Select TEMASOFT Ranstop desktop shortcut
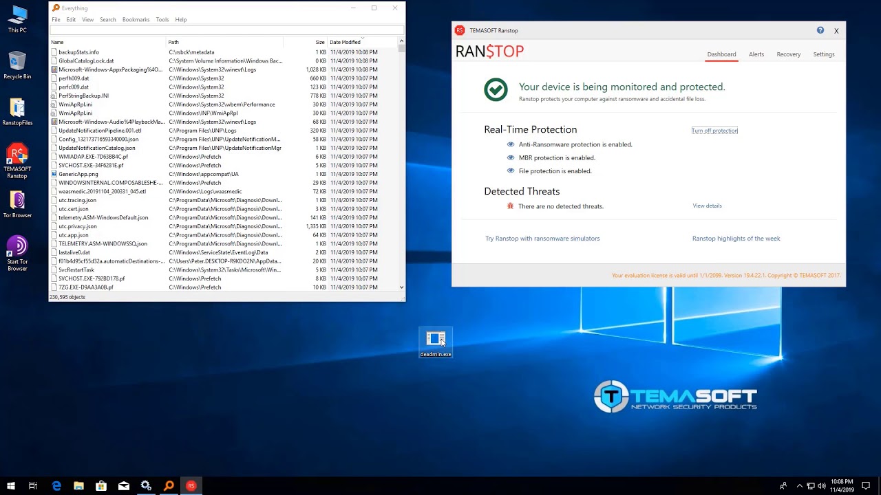 (x=17, y=162)
